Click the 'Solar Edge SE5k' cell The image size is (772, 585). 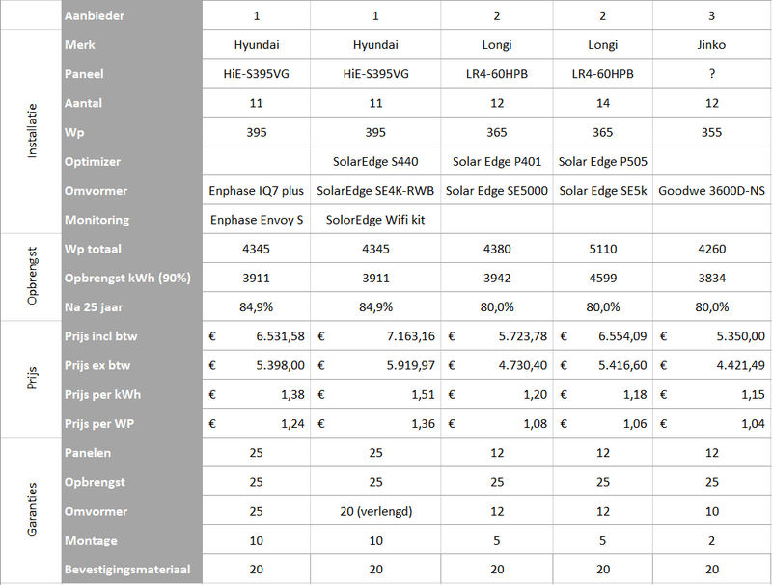pos(602,190)
